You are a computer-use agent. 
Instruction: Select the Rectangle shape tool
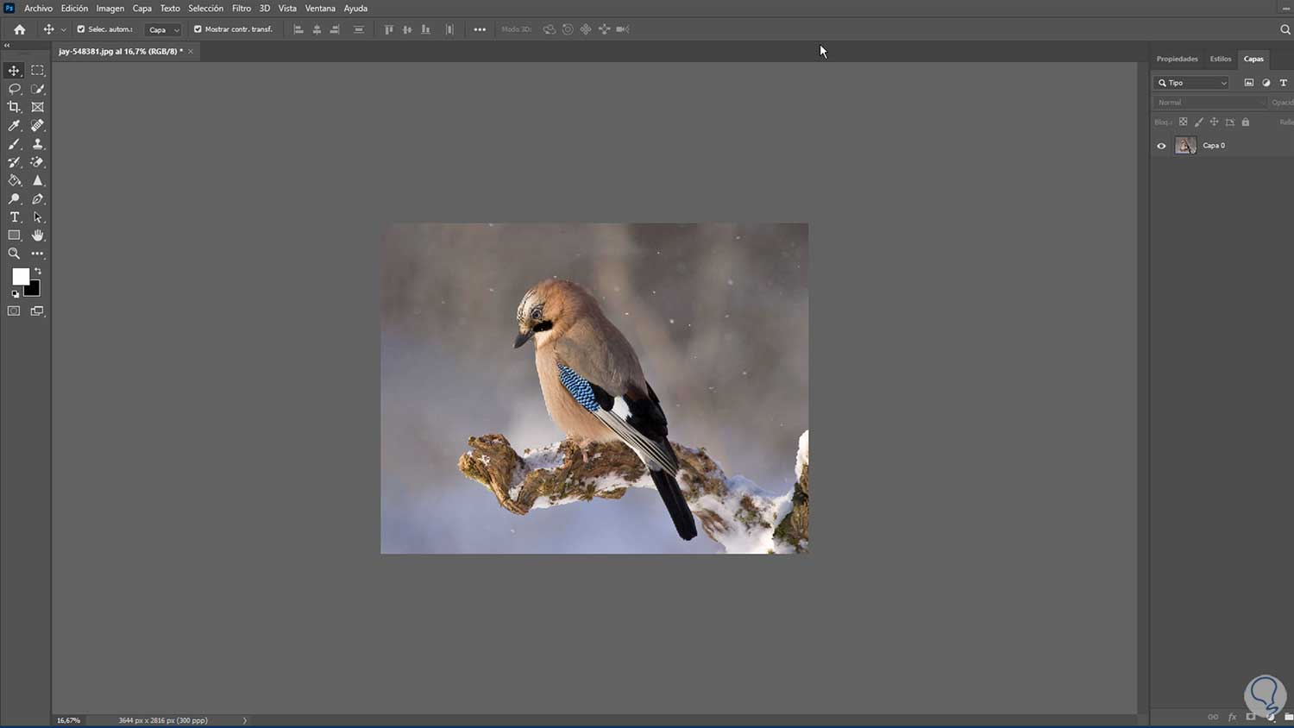[14, 235]
